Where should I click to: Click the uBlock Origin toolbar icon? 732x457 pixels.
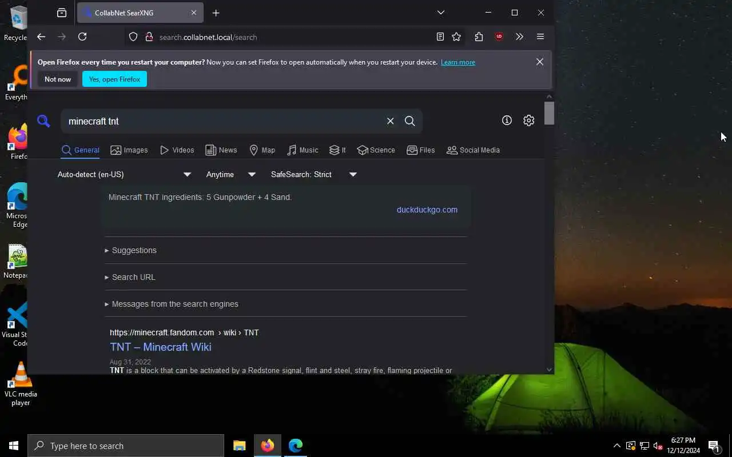click(x=499, y=37)
